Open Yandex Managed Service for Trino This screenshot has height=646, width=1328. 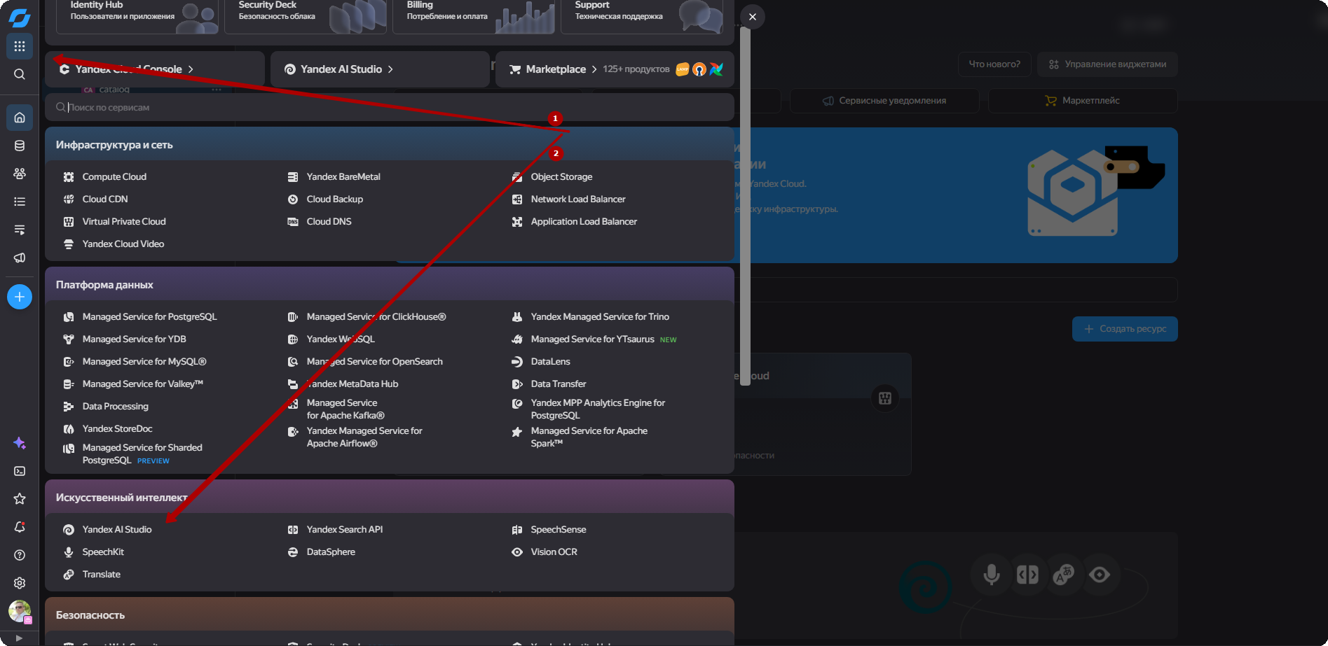[600, 317]
